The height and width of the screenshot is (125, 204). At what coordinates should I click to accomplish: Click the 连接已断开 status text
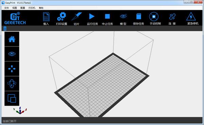coord(10,121)
